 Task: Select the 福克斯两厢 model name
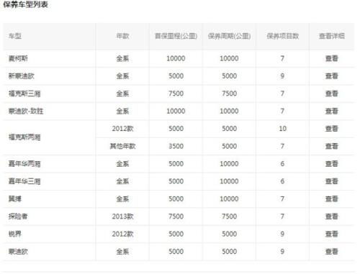(24, 137)
